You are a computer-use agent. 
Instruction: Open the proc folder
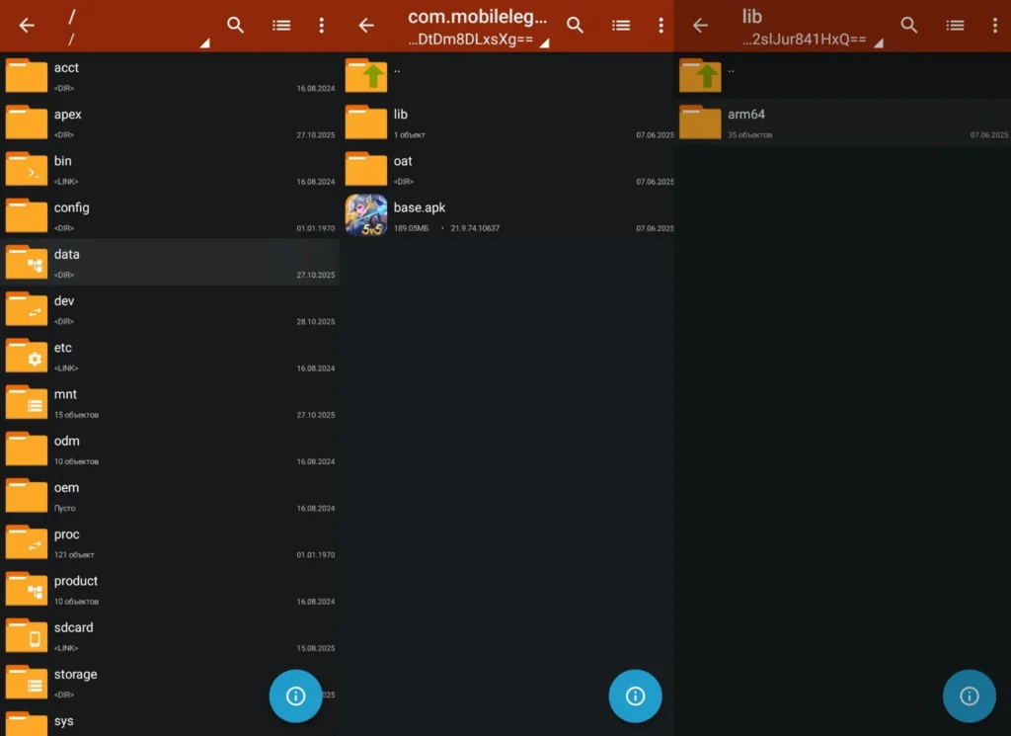(27, 542)
